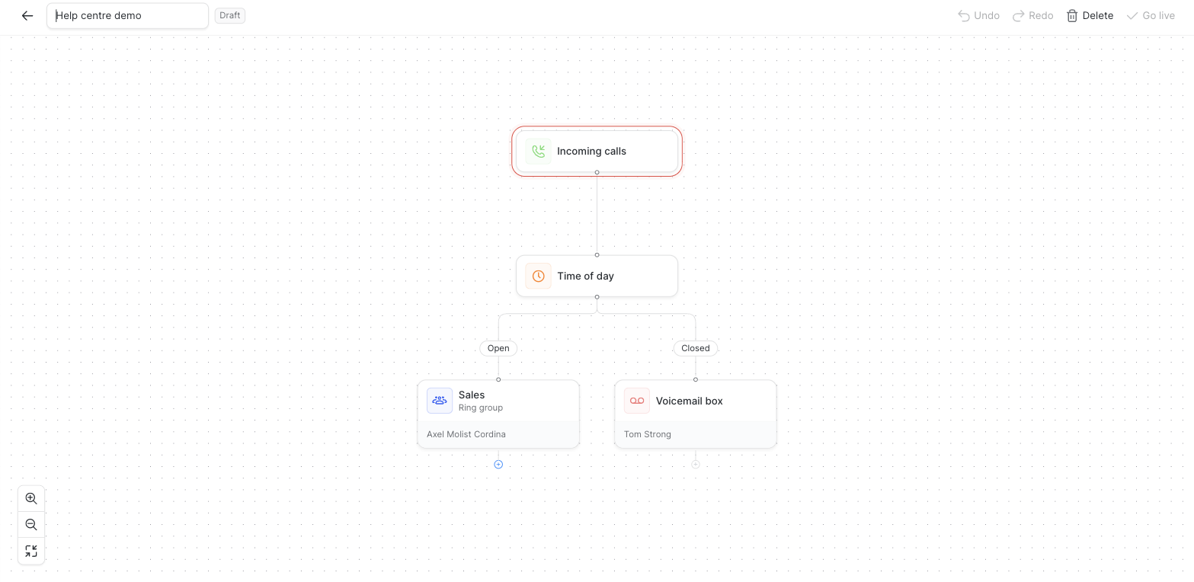This screenshot has height=582, width=1194.
Task: Open the Time of day node
Action: pyautogui.click(x=597, y=276)
